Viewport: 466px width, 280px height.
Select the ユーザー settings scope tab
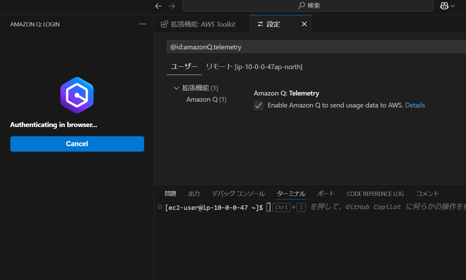pos(184,67)
